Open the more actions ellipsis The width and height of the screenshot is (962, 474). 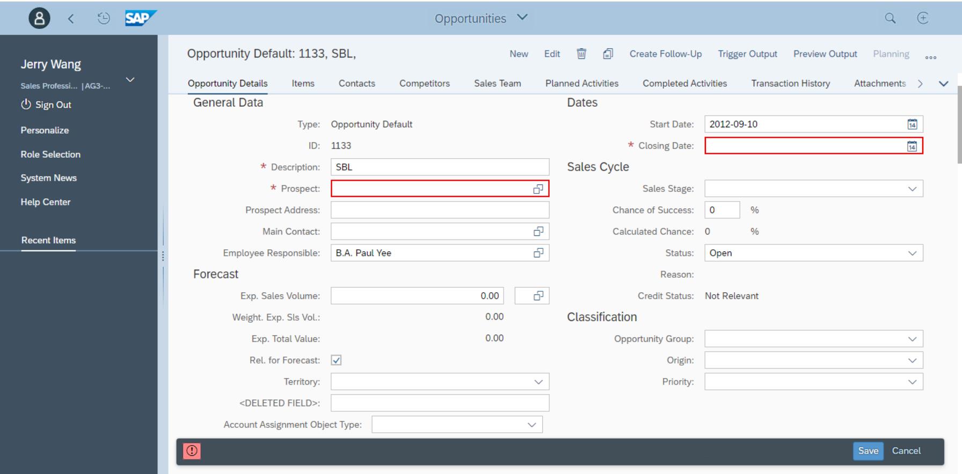coord(931,57)
